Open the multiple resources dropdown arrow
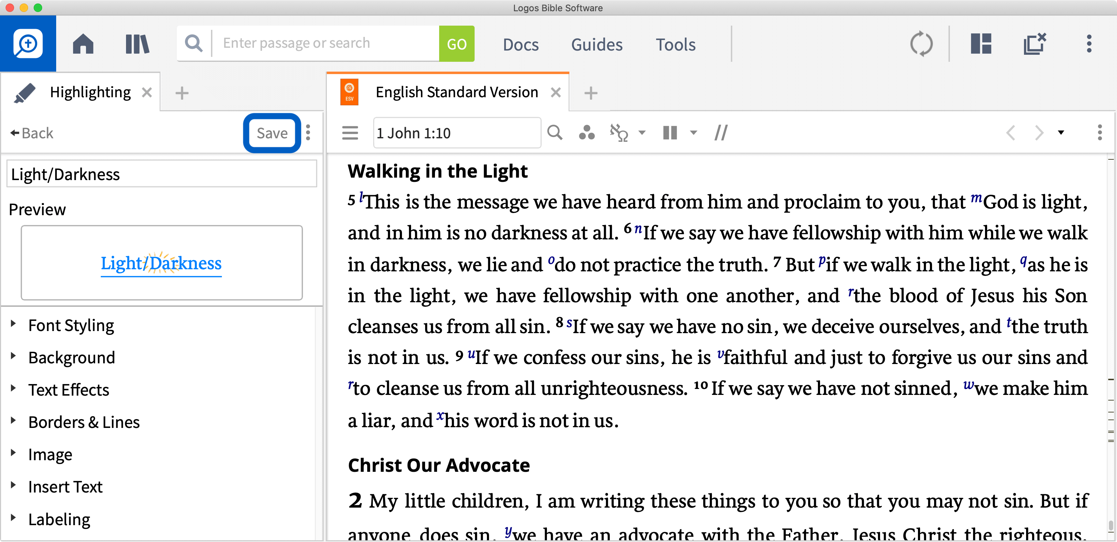The image size is (1117, 542). click(693, 133)
